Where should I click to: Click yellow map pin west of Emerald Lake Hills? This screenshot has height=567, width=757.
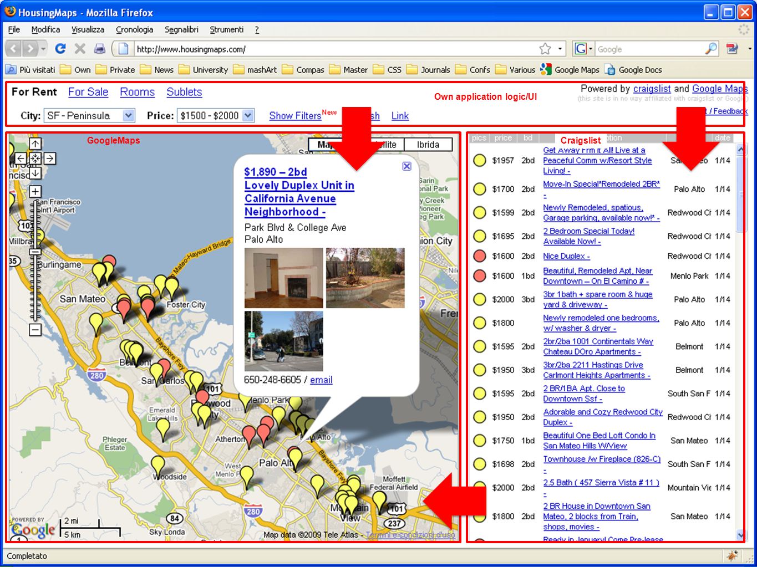coord(162,430)
